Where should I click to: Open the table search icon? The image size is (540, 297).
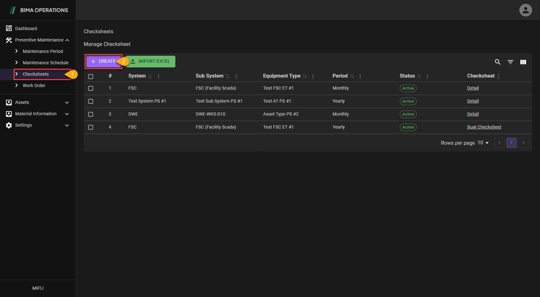[x=498, y=62]
